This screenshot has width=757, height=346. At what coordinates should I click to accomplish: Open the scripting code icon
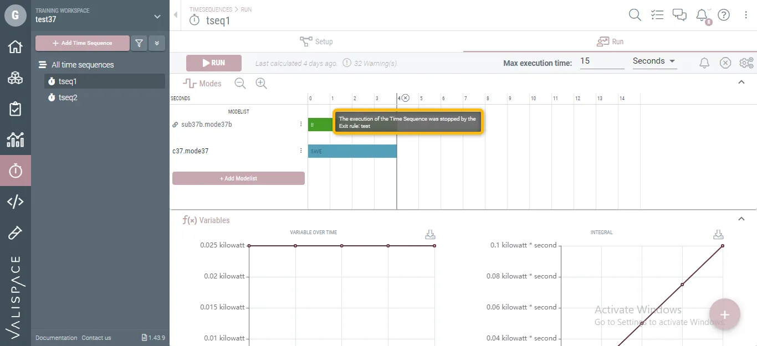(15, 202)
